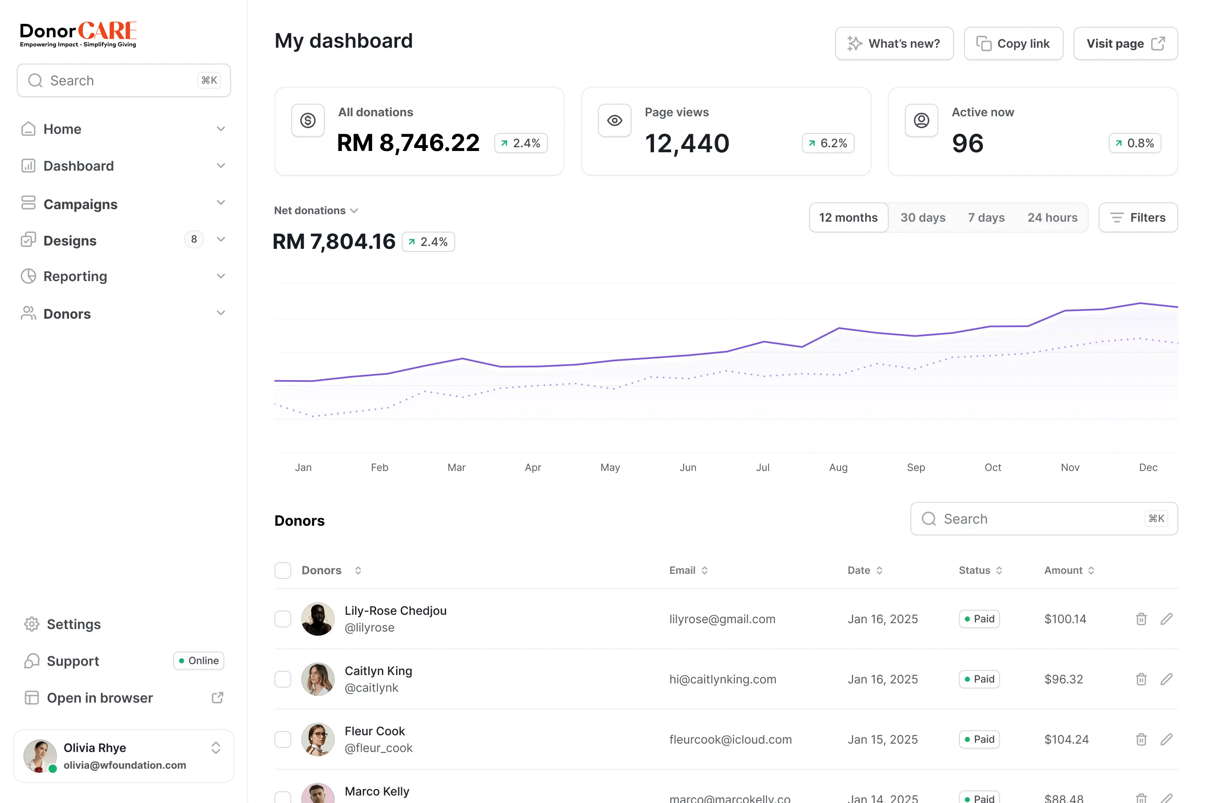
Task: Select the checkbox next to Lily-Rose Chedjou
Action: (x=282, y=619)
